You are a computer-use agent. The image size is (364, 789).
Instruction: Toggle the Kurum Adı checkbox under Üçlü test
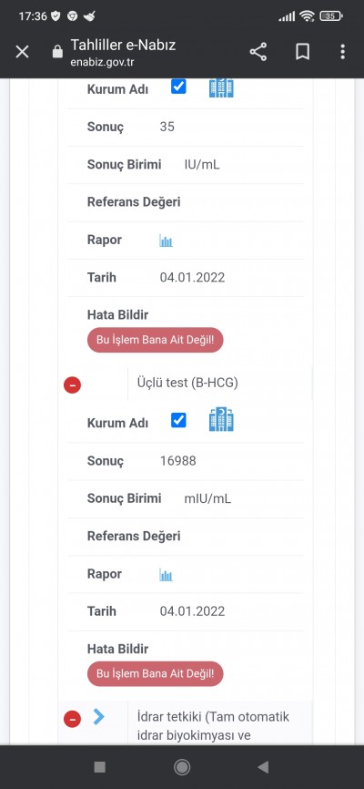178,420
